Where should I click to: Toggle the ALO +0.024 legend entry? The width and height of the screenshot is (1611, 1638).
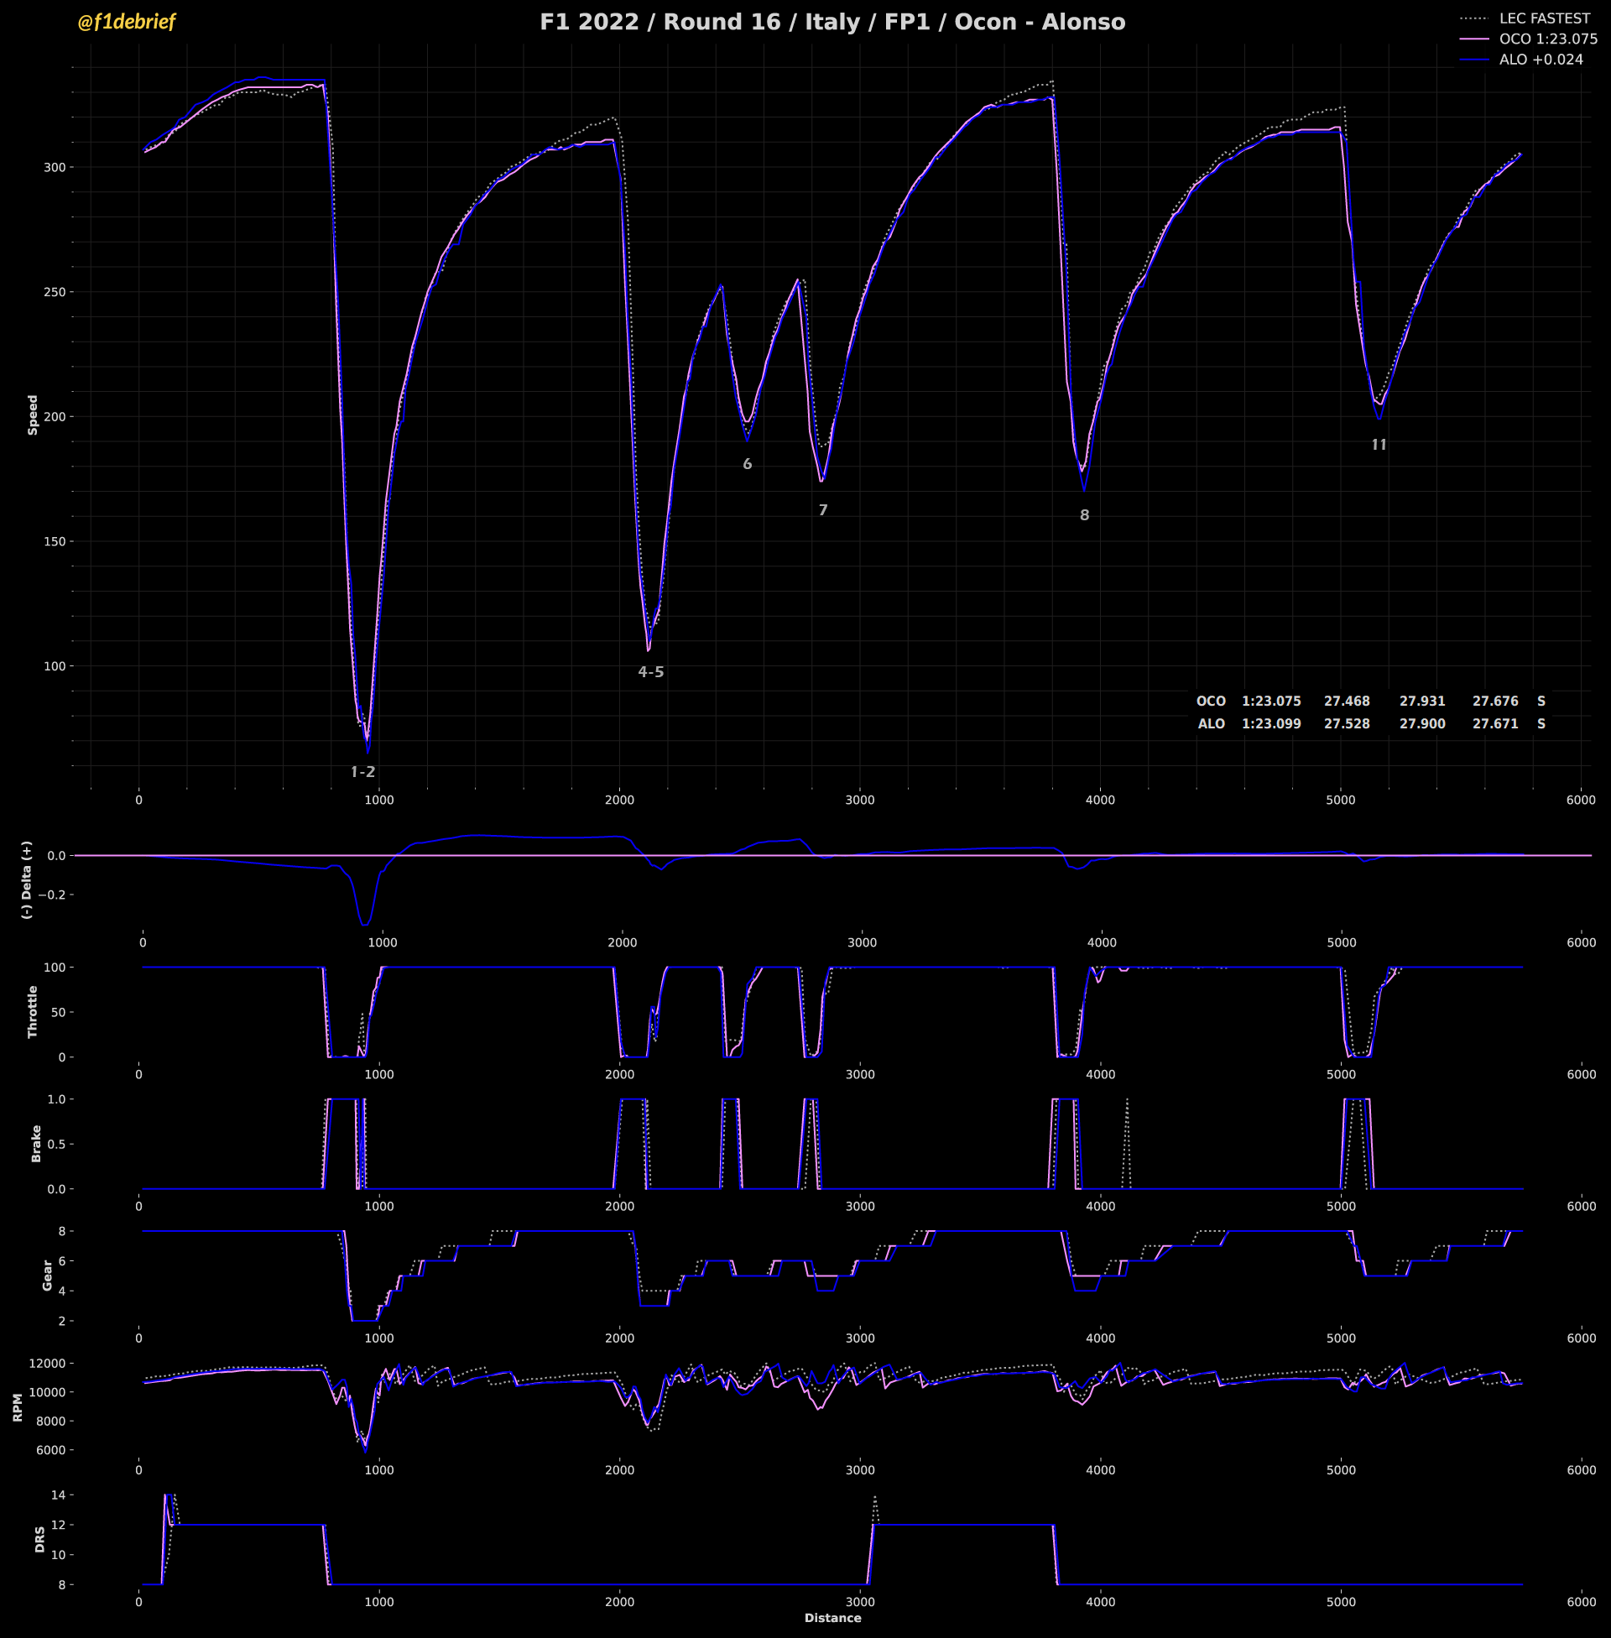(1540, 60)
